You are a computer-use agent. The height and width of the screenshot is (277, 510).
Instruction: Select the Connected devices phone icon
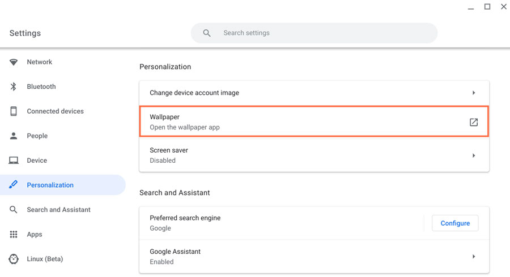click(14, 111)
